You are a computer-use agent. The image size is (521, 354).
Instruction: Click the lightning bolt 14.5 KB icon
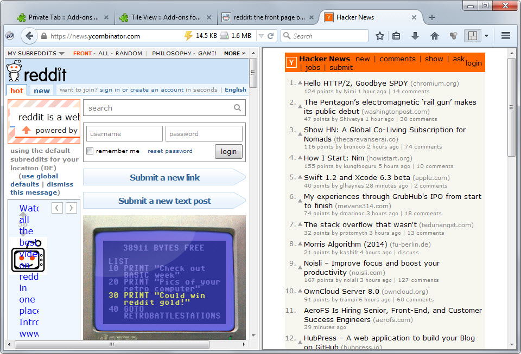pyautogui.click(x=188, y=35)
